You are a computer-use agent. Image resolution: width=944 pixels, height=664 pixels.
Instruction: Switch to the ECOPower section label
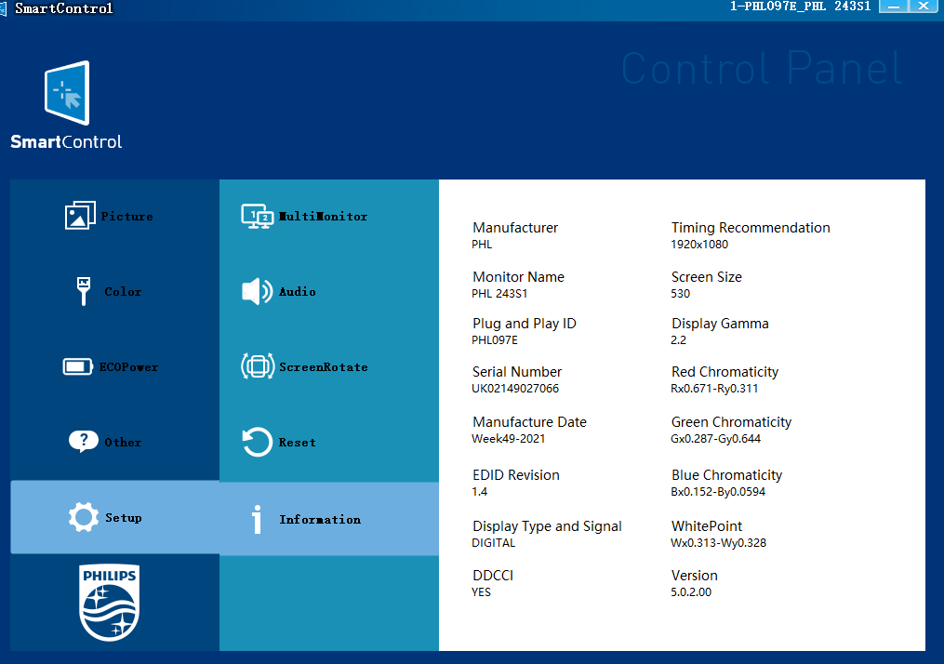click(129, 366)
